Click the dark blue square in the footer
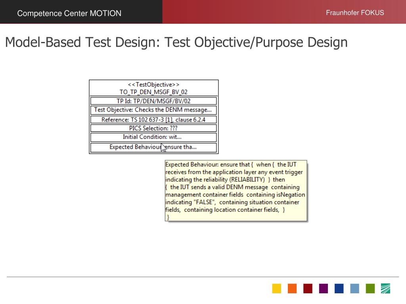This screenshot has width=406, height=304. (x=339, y=289)
